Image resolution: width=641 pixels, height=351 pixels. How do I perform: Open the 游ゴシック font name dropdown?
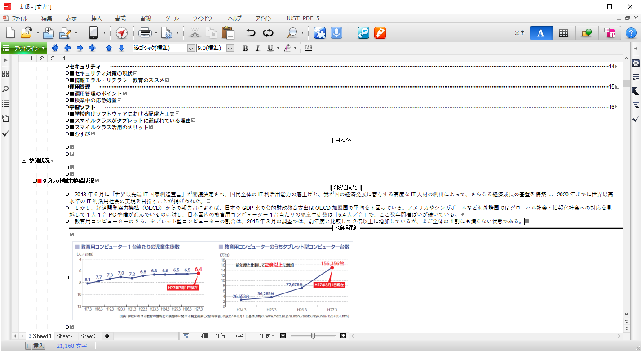click(190, 48)
